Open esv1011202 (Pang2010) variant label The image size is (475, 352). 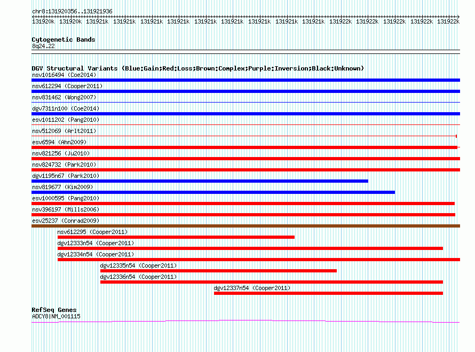(x=66, y=120)
